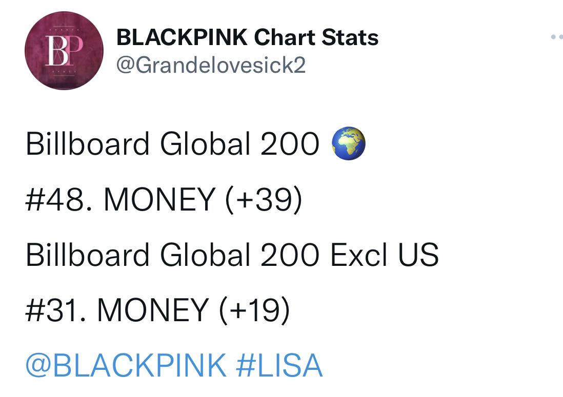Open the BLACKPINK Chart Stats display name

(x=247, y=37)
